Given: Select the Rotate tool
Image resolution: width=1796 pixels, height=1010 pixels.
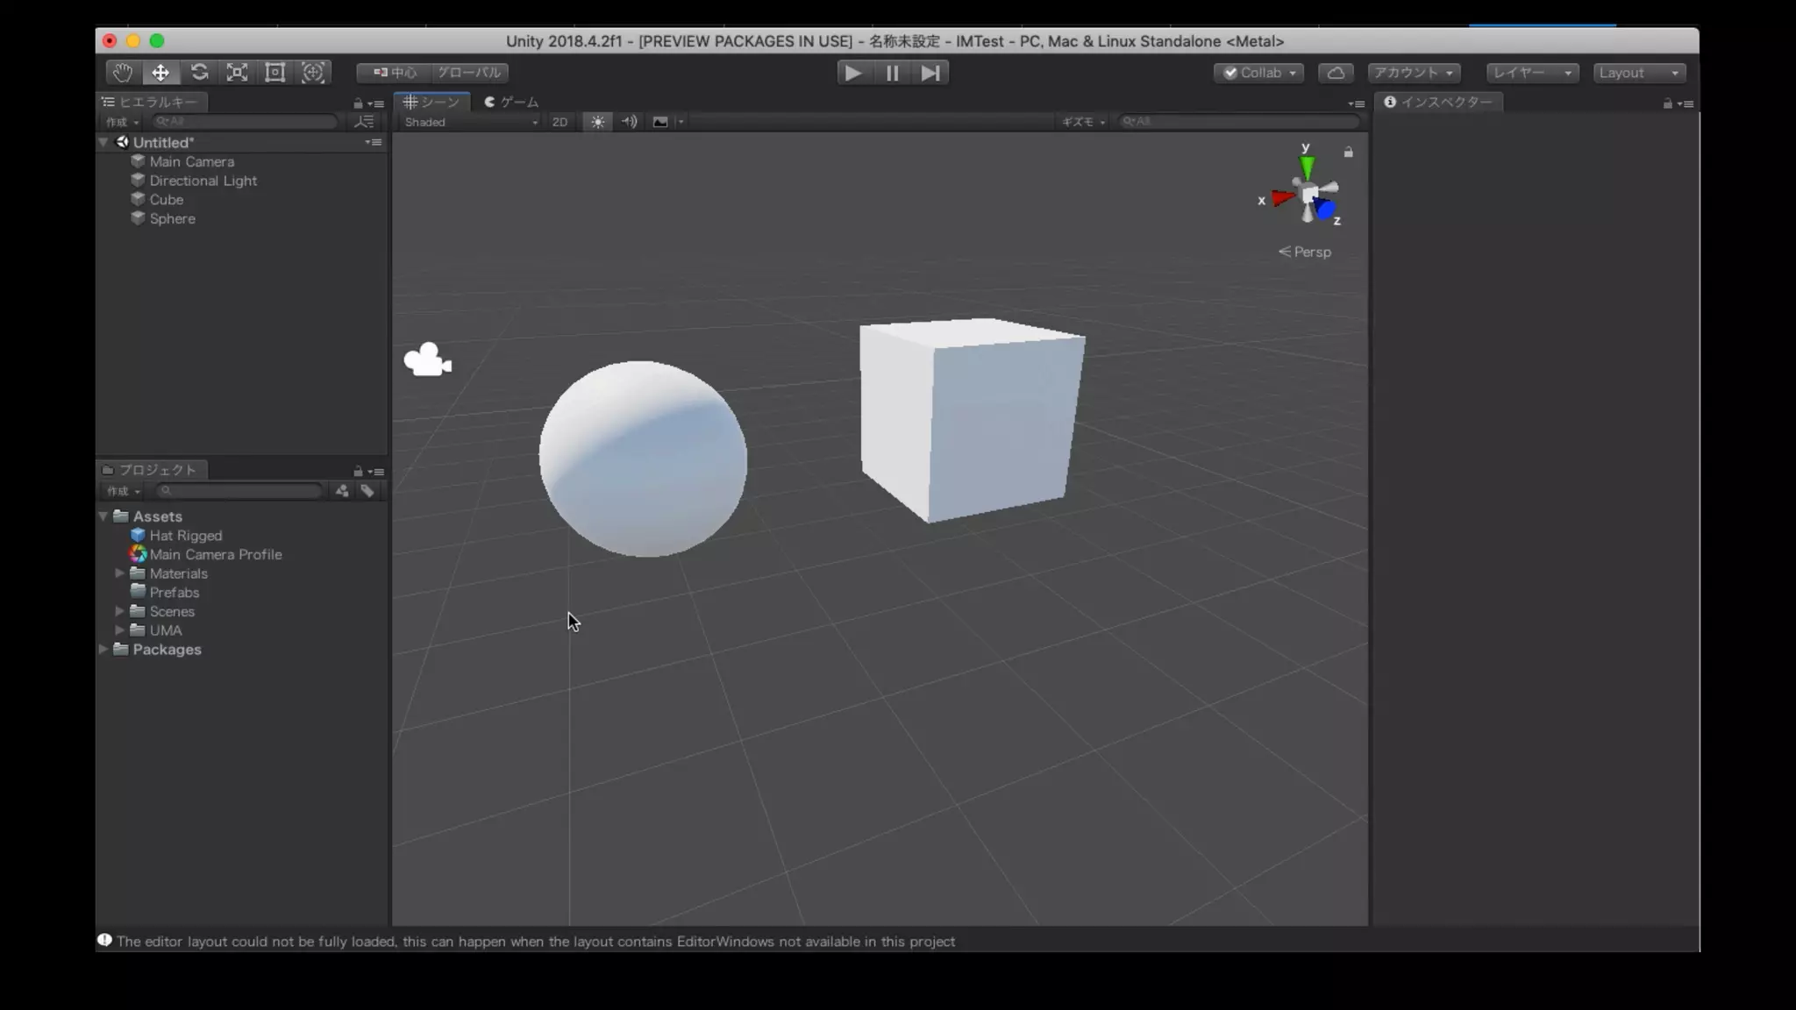Looking at the screenshot, I should point(199,73).
